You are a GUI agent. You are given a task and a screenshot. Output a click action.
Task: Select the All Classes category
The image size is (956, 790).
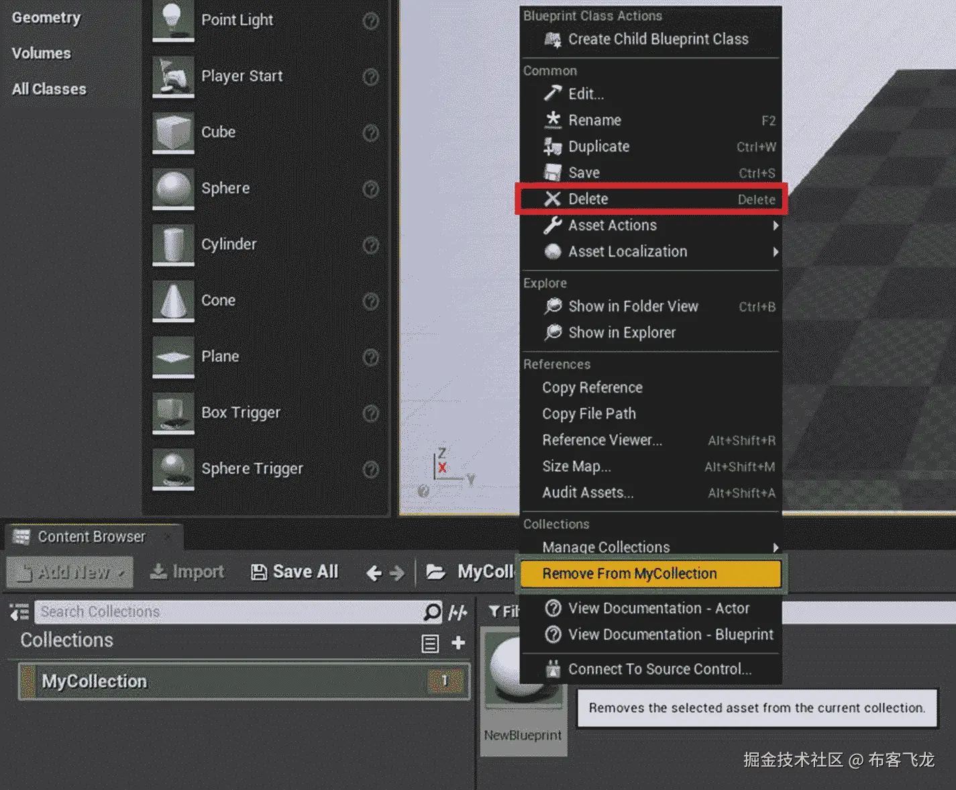pos(49,89)
